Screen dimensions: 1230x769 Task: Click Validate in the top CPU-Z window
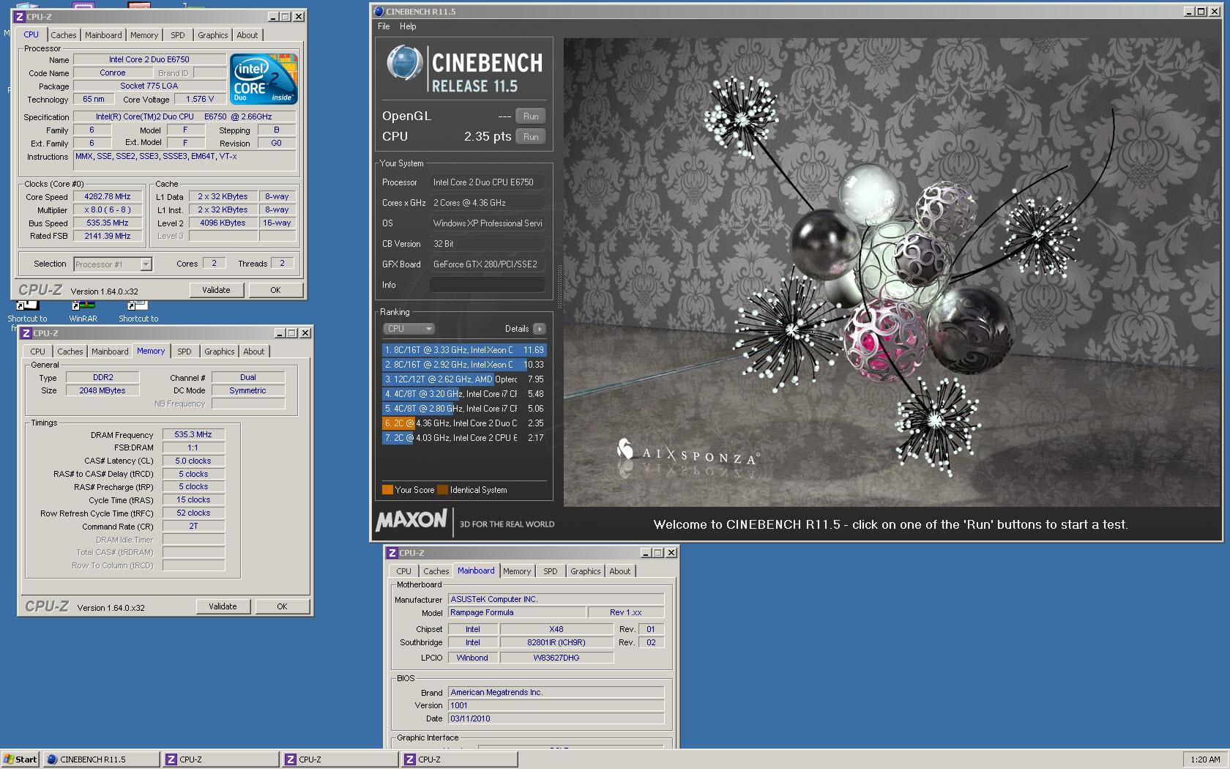click(x=216, y=290)
